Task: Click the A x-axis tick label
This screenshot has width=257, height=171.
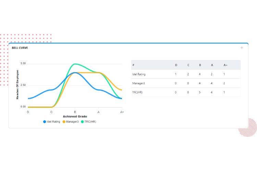Action: point(98,112)
